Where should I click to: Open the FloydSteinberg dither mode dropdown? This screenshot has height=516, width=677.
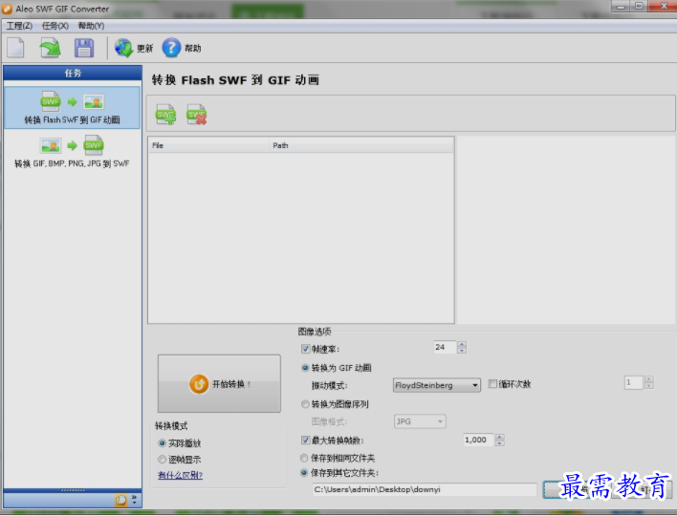(436, 385)
